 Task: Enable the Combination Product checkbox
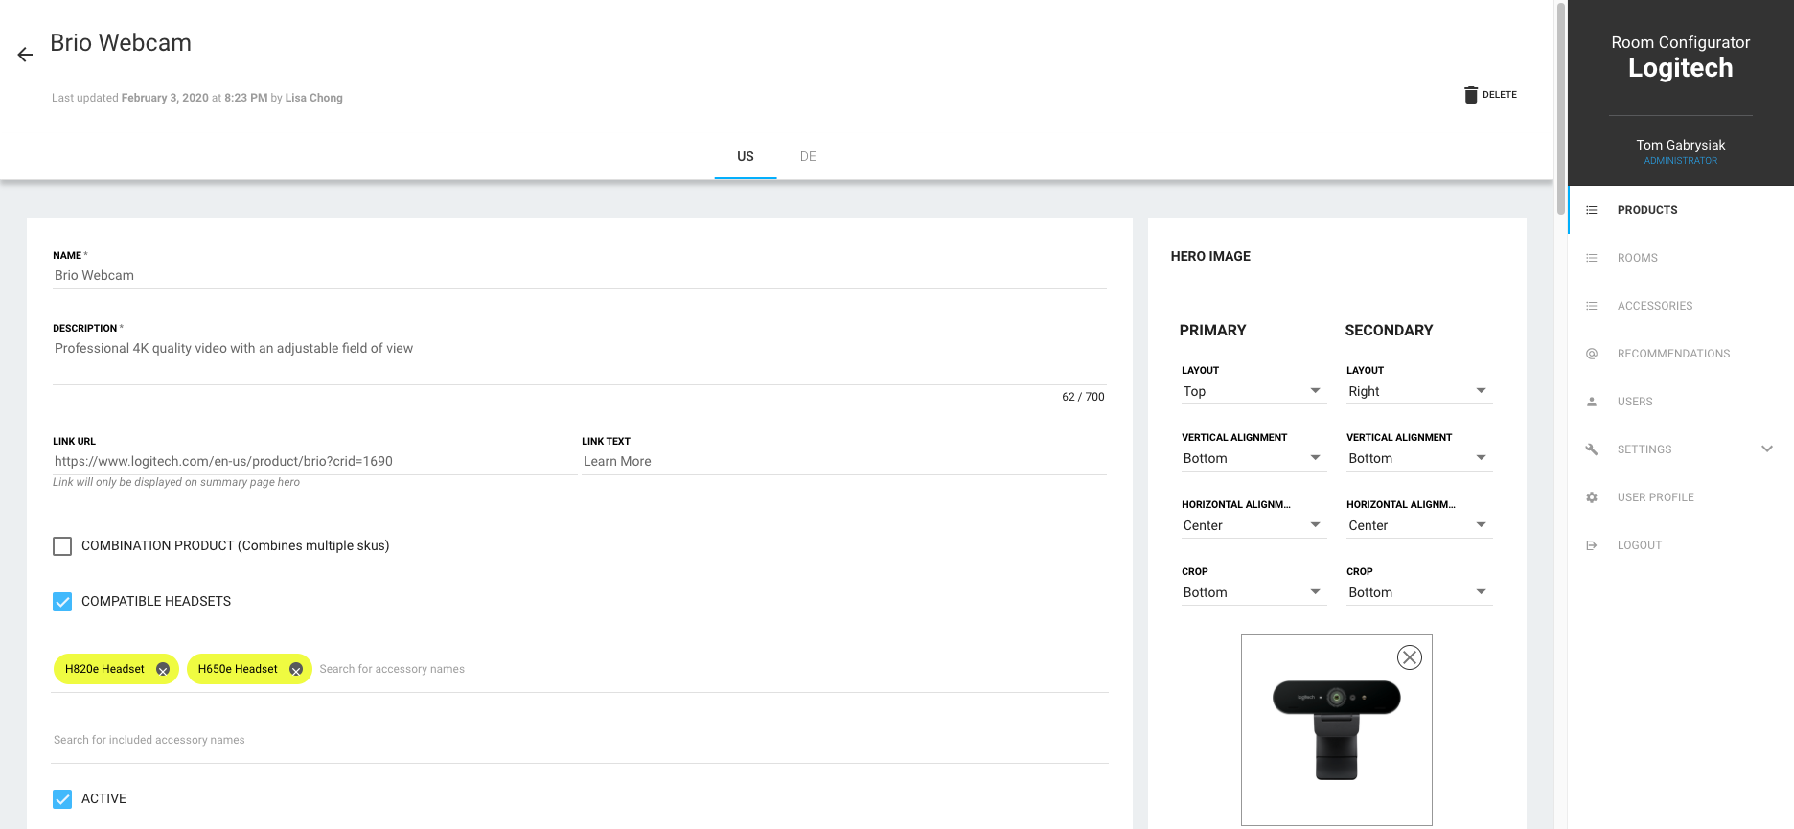[x=62, y=546]
